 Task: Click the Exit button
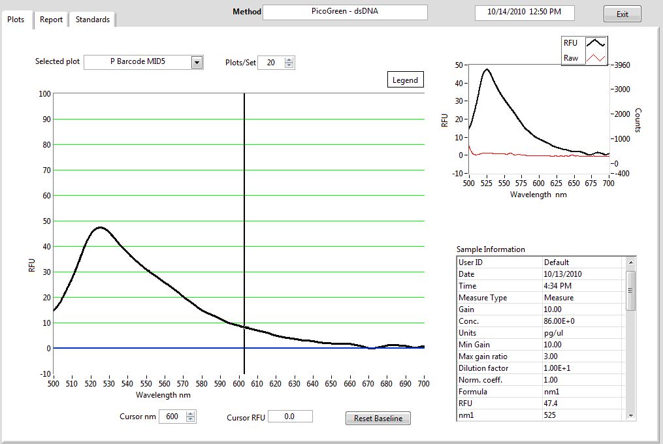click(x=622, y=14)
